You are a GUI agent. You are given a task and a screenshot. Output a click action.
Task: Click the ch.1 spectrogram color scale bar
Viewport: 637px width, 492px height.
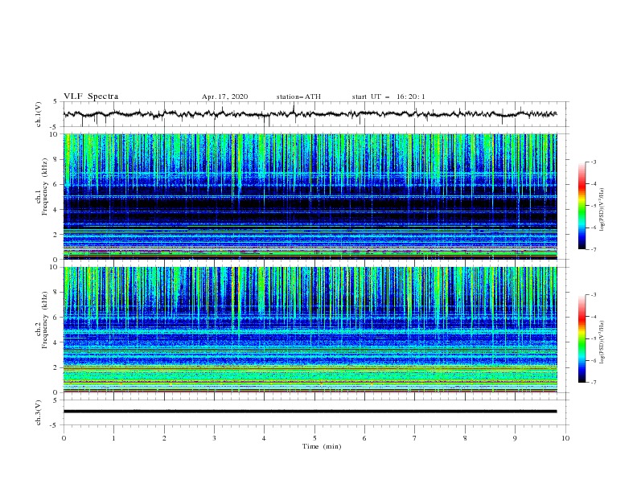(x=582, y=205)
